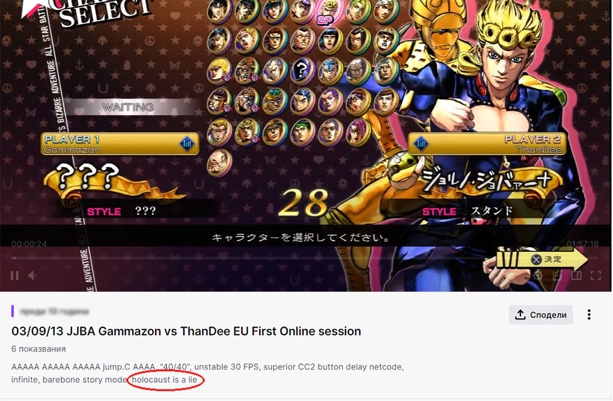Click the 01:57:18 total duration label

click(x=582, y=244)
